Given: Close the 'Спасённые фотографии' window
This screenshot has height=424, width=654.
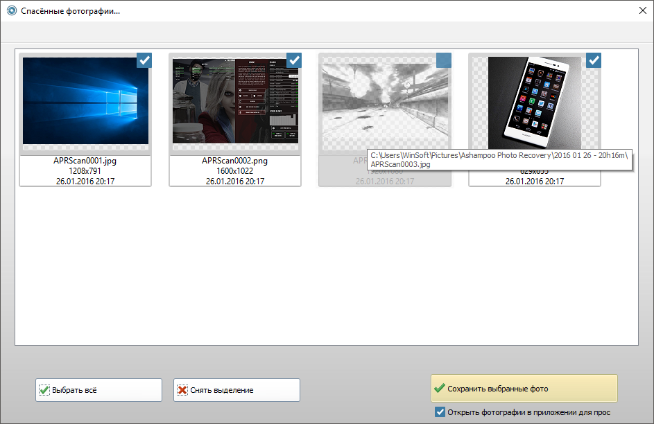Looking at the screenshot, I should coord(643,10).
